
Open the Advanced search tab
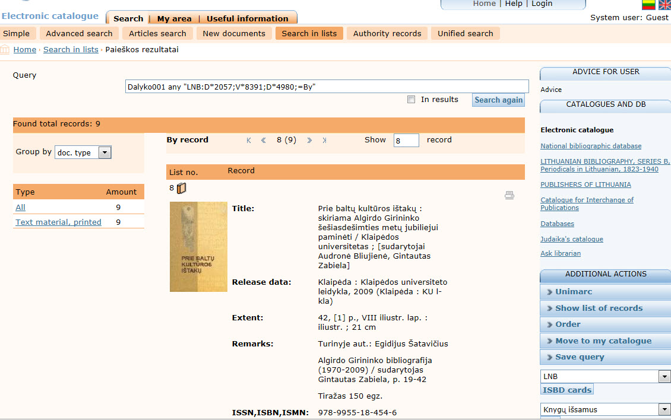[79, 34]
